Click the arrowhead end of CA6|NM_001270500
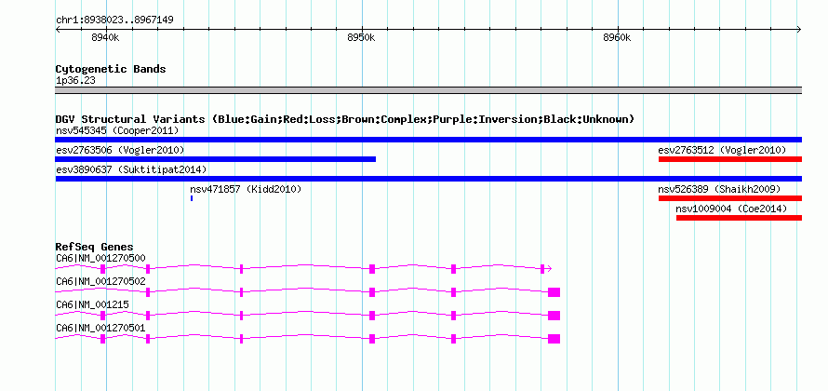Screen dimensions: 828x391 (x=549, y=269)
